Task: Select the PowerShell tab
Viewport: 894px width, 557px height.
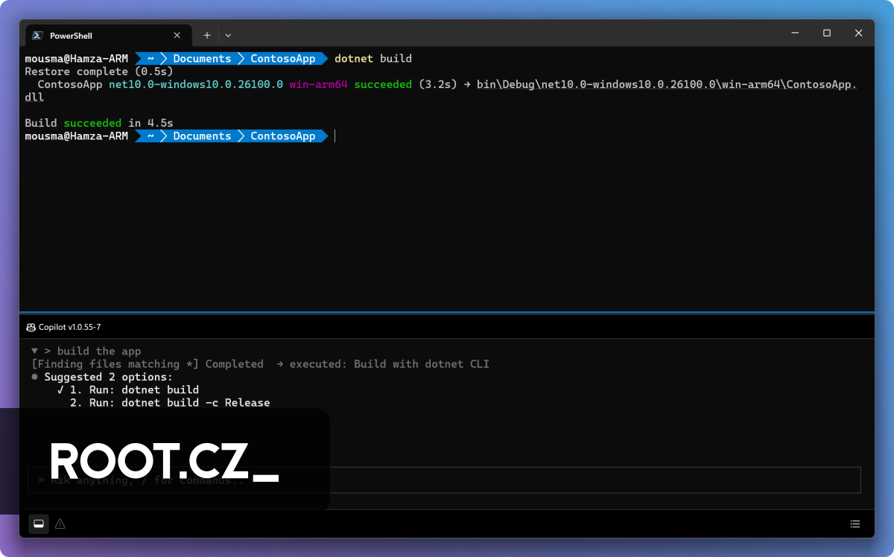Action: (108, 35)
